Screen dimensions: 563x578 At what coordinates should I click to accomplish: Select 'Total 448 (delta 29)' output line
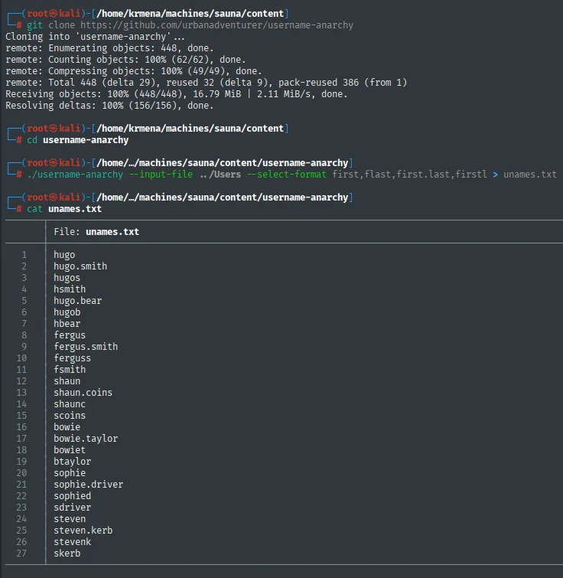click(207, 82)
